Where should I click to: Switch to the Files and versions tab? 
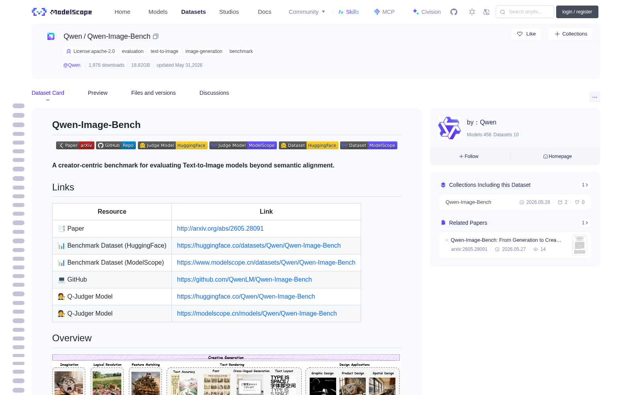pos(153,93)
